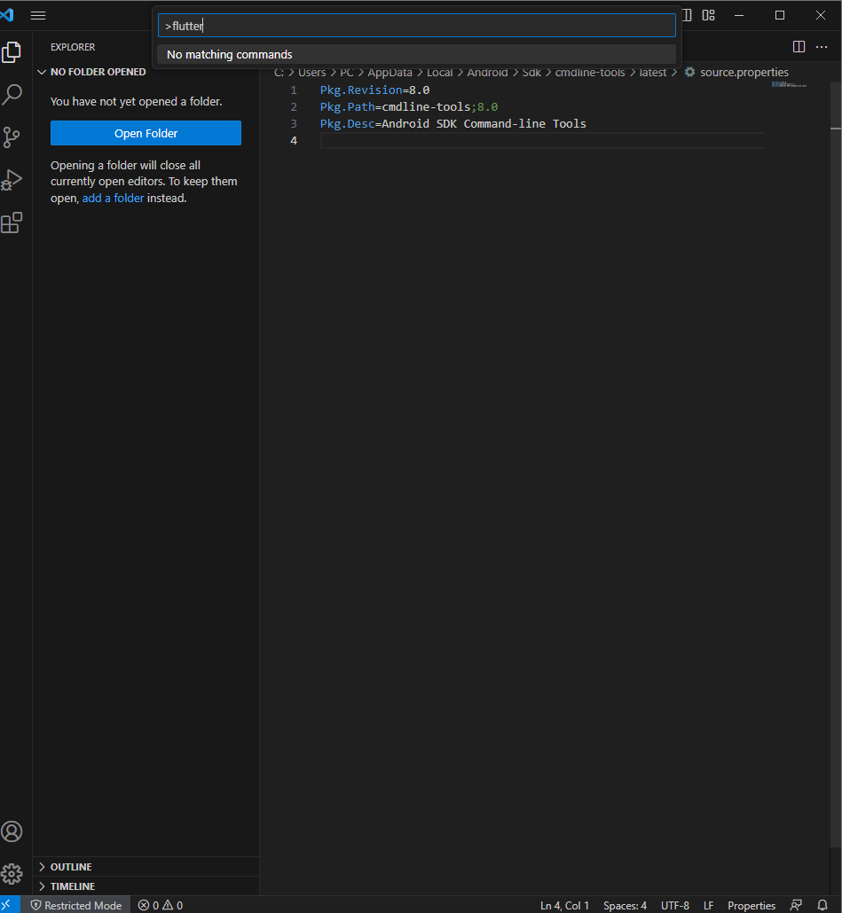The image size is (842, 913).
Task: Click the 'Android' breadcrumb segment
Action: pos(487,72)
